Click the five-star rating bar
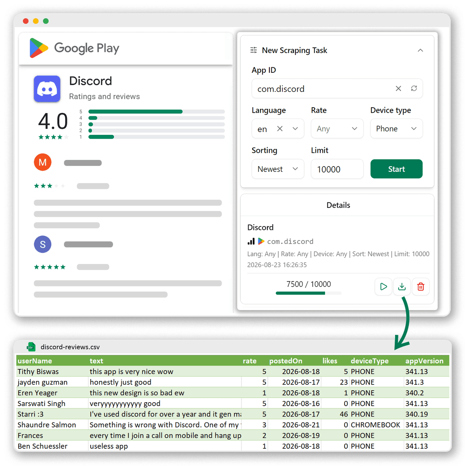Viewport: 465px width, 470px height. (x=157, y=111)
